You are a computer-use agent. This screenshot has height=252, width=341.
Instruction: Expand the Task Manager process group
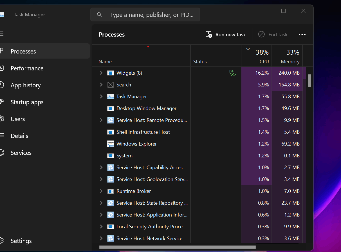tap(101, 97)
